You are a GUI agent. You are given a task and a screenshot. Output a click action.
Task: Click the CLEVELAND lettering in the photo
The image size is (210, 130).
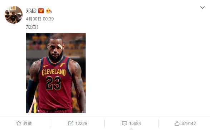tap(54, 72)
